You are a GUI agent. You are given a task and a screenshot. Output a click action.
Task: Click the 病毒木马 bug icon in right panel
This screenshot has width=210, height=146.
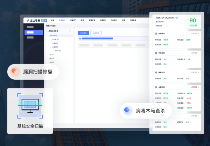point(156,72)
